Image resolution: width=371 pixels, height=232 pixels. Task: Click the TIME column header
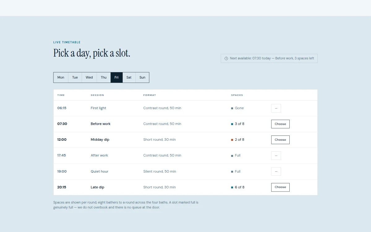tap(61, 95)
